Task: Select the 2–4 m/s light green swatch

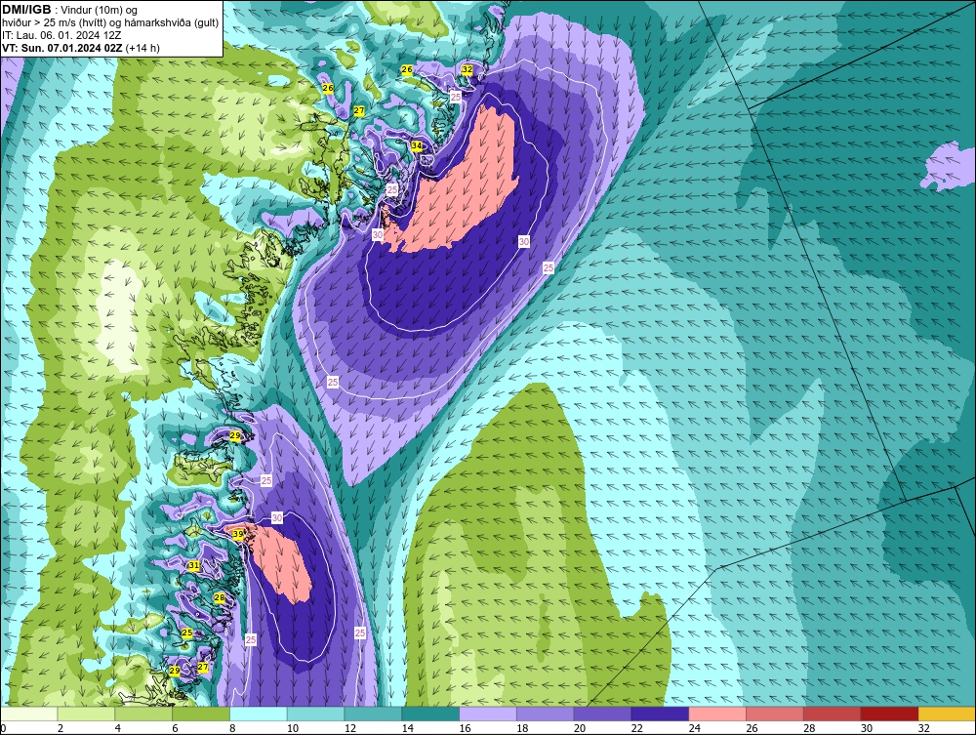Action: [x=86, y=714]
